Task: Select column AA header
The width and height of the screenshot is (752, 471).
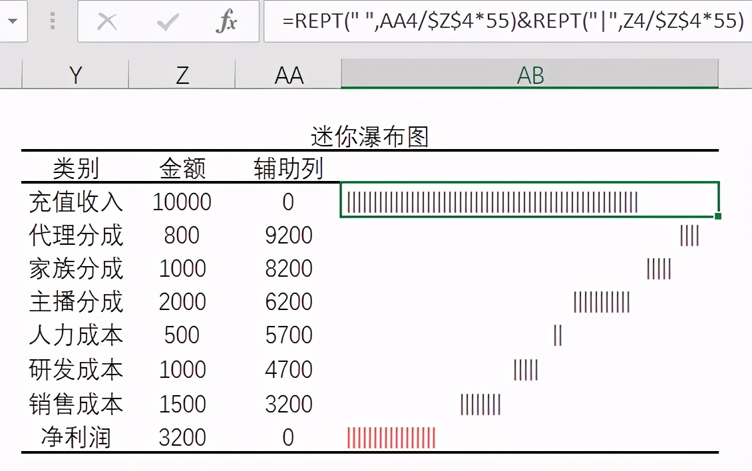Action: 289,75
